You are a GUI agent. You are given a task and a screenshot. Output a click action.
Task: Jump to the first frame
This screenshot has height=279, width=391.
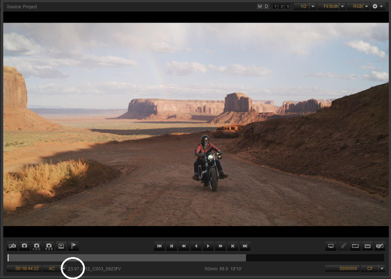(159, 246)
